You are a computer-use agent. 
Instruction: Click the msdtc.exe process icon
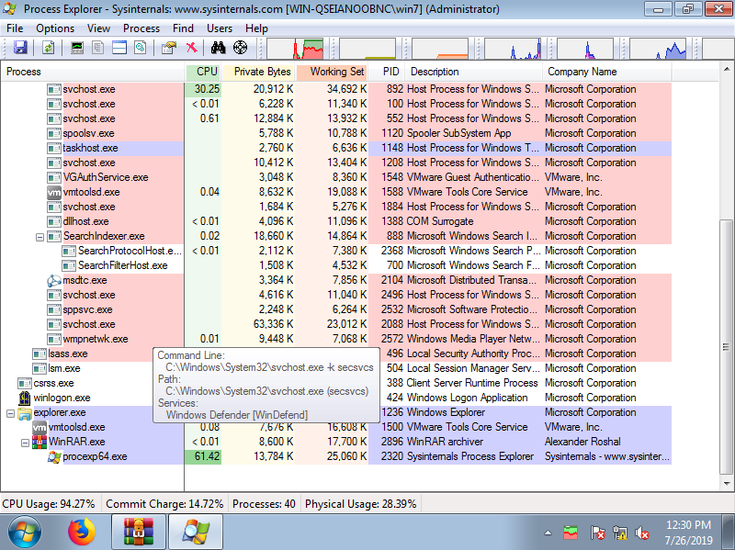pos(54,280)
